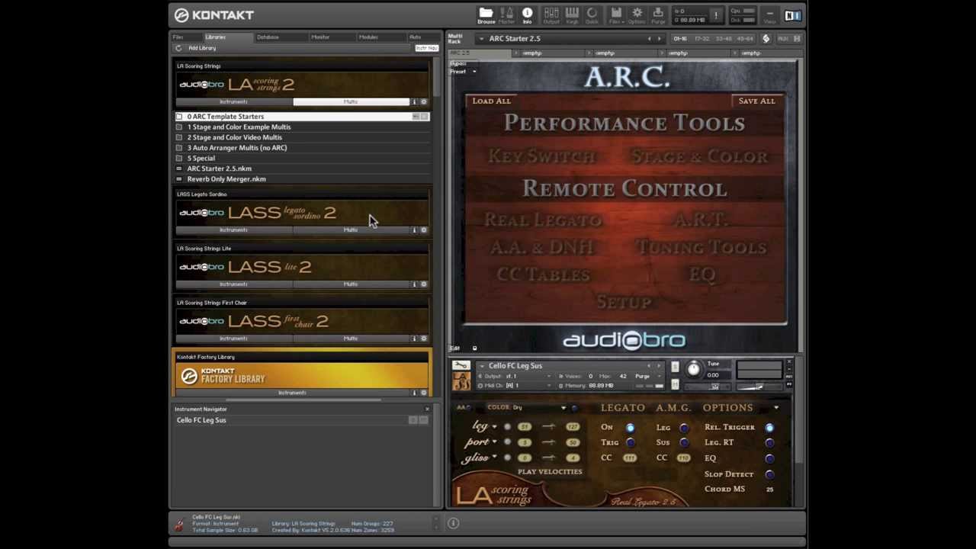The image size is (976, 549).
Task: Toggle the Instr Nav button
Action: coord(426,48)
